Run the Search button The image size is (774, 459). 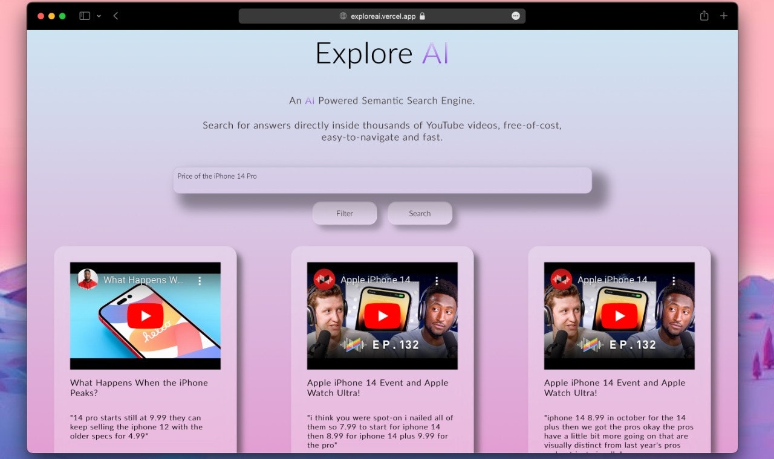(420, 213)
